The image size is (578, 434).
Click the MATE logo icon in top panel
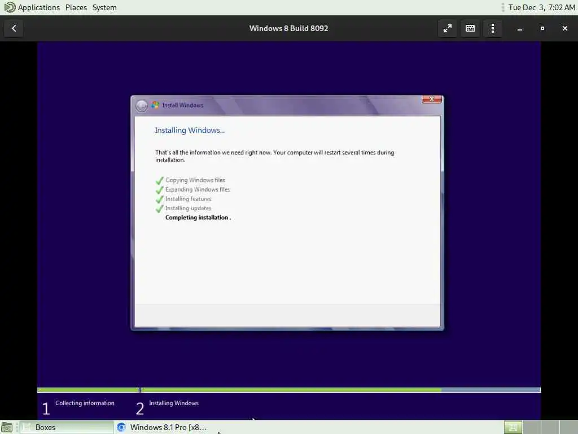10,7
